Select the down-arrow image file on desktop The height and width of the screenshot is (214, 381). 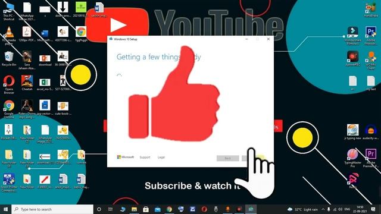[x=63, y=10]
